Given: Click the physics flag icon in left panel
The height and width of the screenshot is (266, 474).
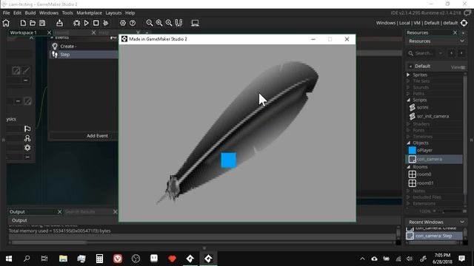Looking at the screenshot, I should point(27,129).
